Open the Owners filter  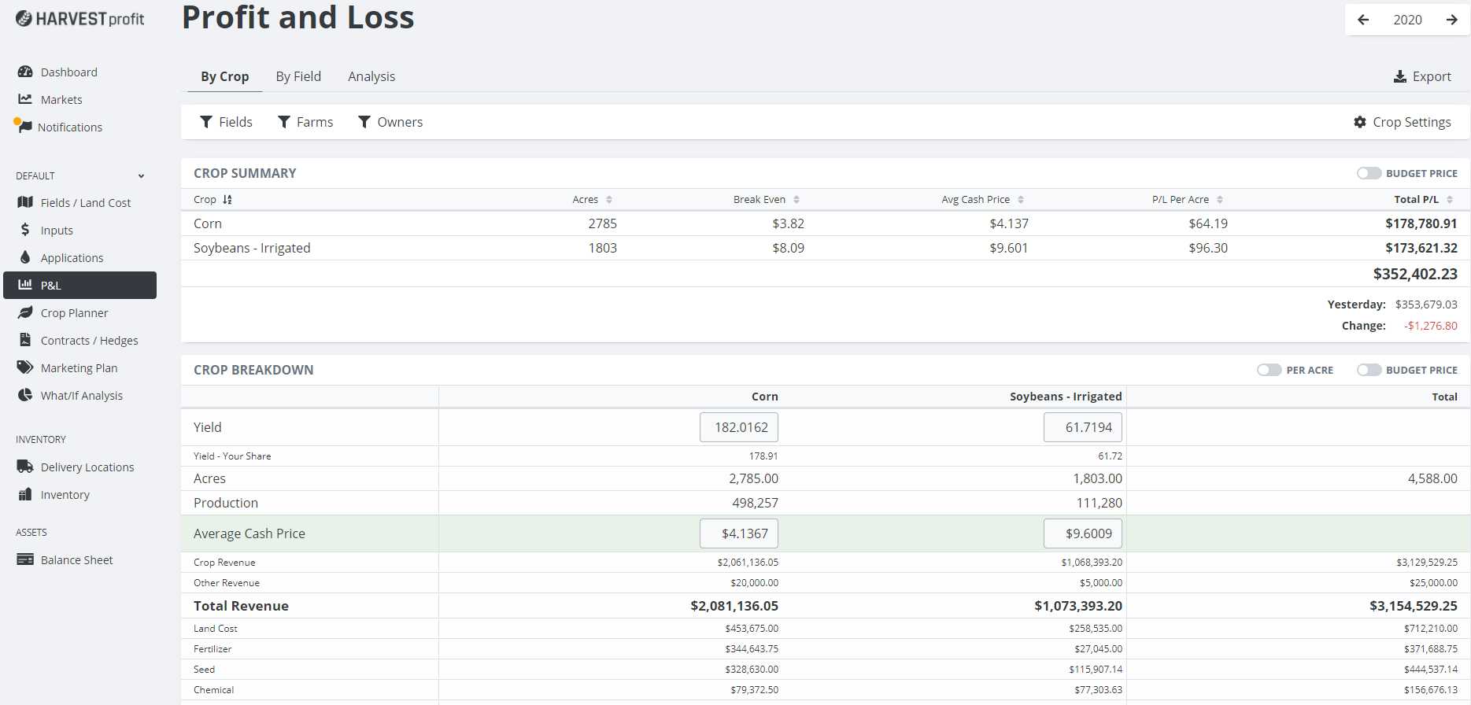point(390,122)
